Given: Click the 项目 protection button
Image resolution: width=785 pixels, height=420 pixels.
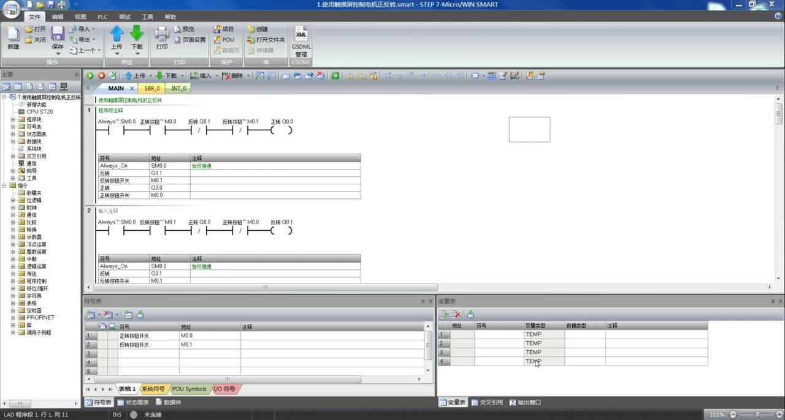Looking at the screenshot, I should coord(224,29).
